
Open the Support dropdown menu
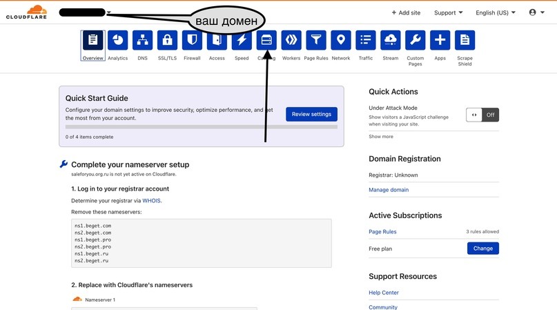point(449,13)
